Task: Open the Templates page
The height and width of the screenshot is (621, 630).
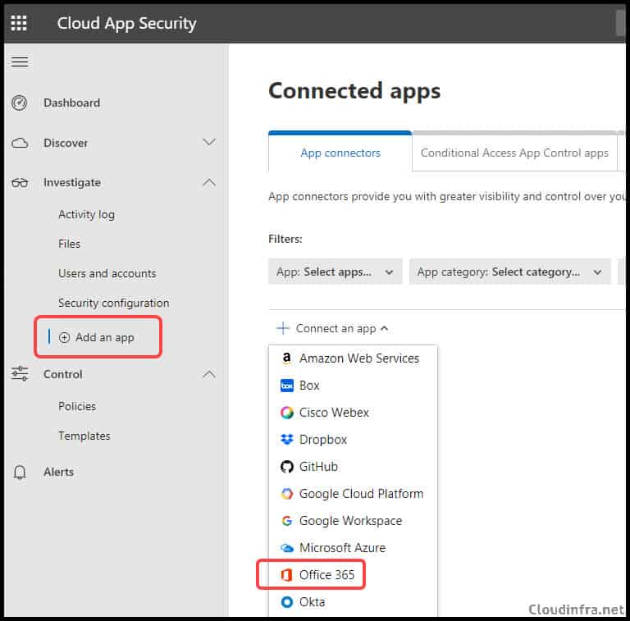Action: point(84,436)
